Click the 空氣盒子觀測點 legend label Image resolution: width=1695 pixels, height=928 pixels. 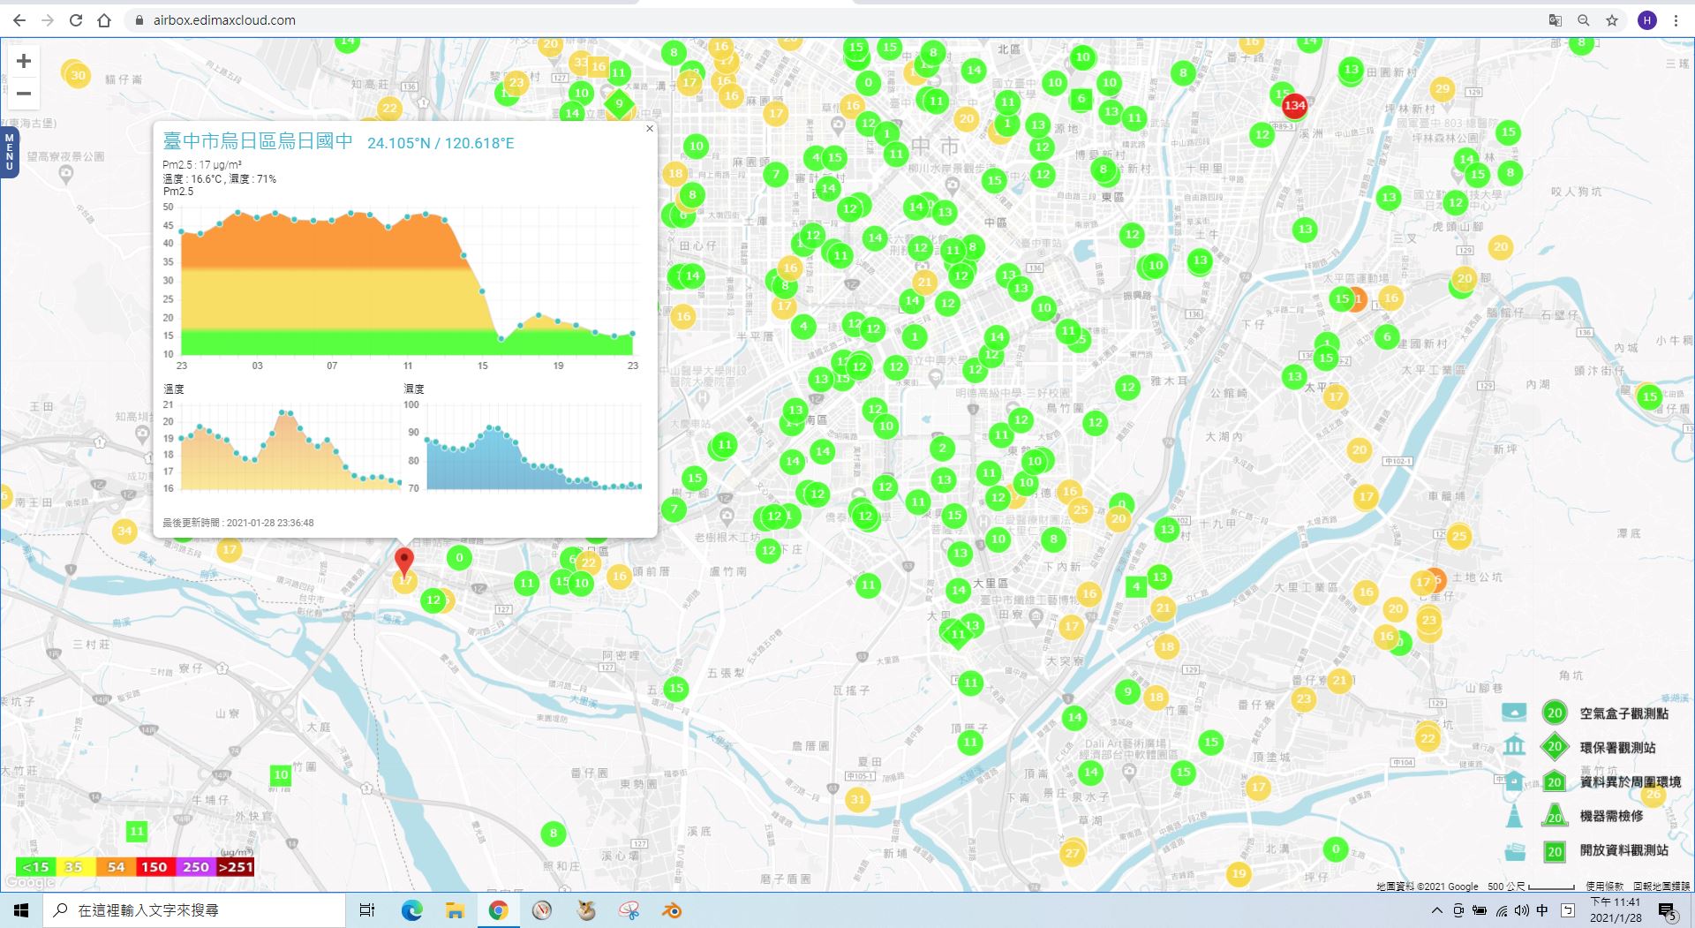click(x=1623, y=713)
